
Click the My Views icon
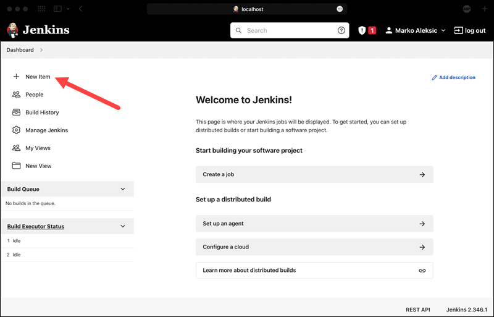point(16,148)
